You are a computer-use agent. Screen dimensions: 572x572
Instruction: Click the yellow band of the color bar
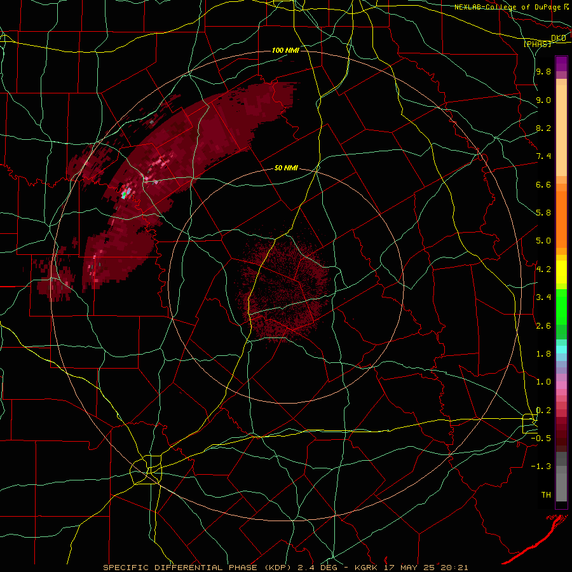[561, 272]
